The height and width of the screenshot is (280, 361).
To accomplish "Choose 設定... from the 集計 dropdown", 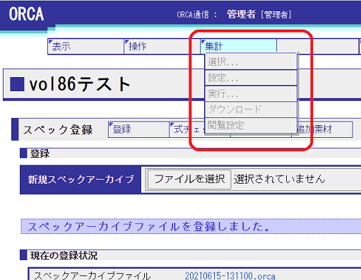I will [251, 78].
